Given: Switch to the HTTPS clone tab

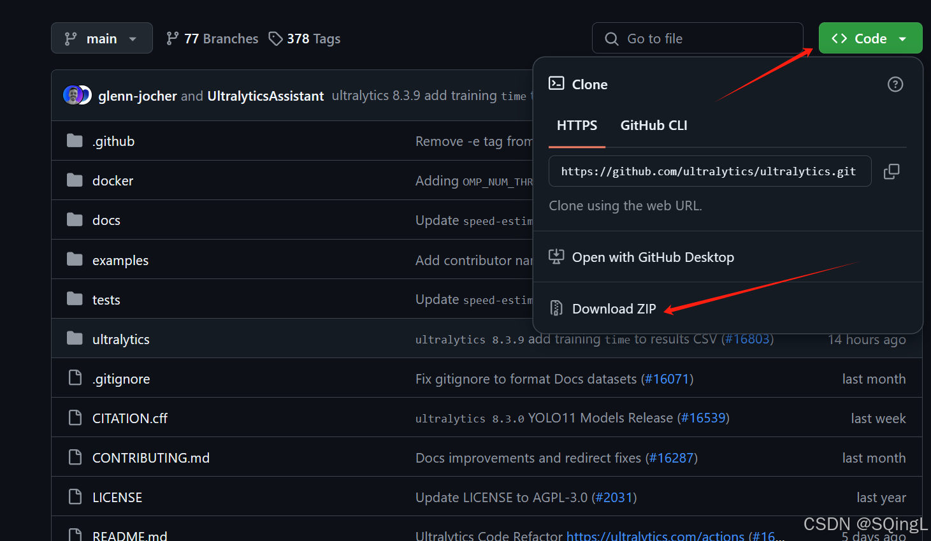Looking at the screenshot, I should (x=577, y=126).
